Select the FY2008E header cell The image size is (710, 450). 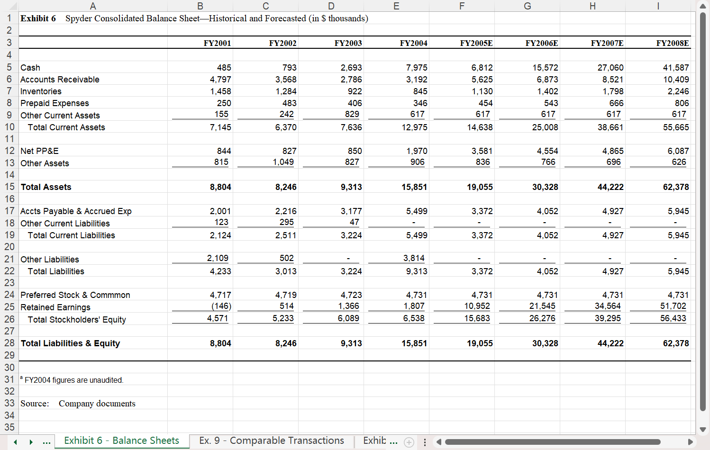(x=658, y=43)
